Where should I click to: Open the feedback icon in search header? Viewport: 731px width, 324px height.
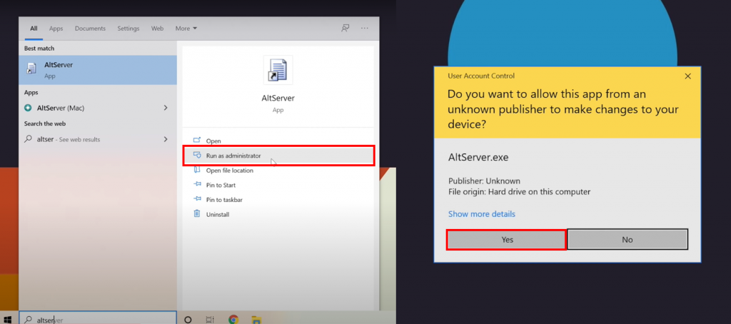(x=346, y=29)
